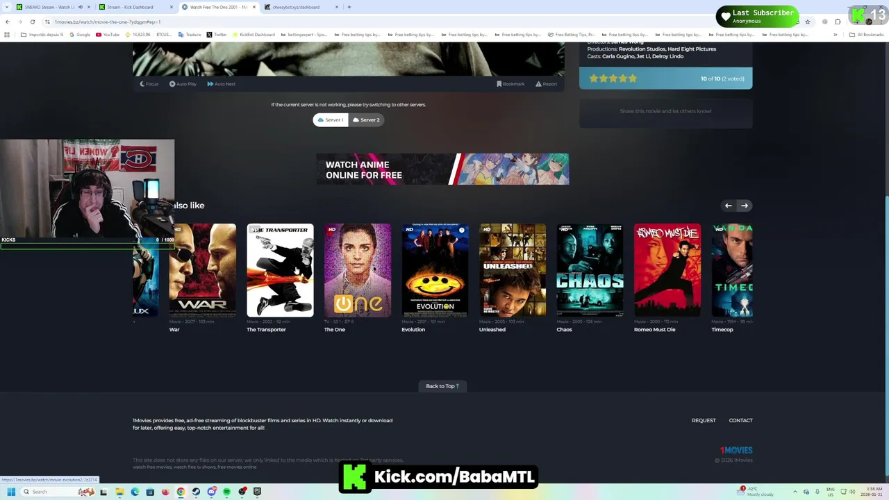Click the address bar URL
The height and width of the screenshot is (500, 889).
108,22
